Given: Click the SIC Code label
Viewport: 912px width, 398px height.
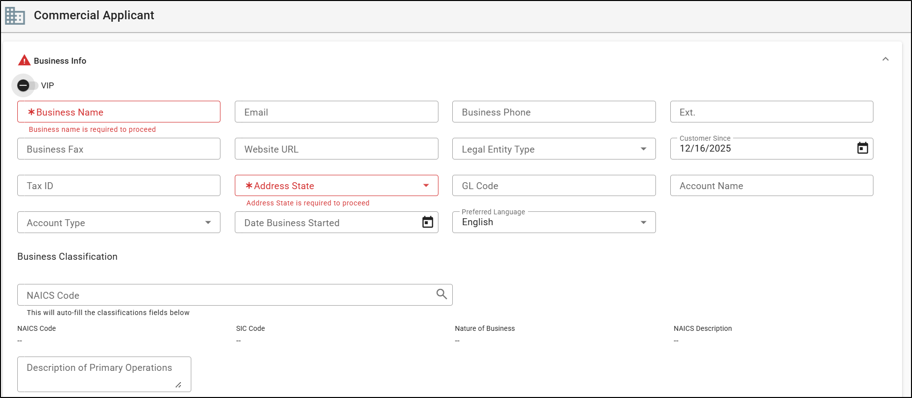Looking at the screenshot, I should 251,328.
